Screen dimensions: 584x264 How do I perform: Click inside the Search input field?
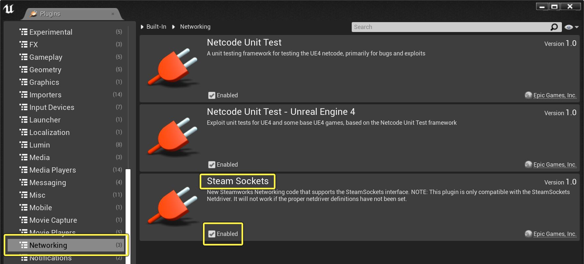(x=429, y=27)
